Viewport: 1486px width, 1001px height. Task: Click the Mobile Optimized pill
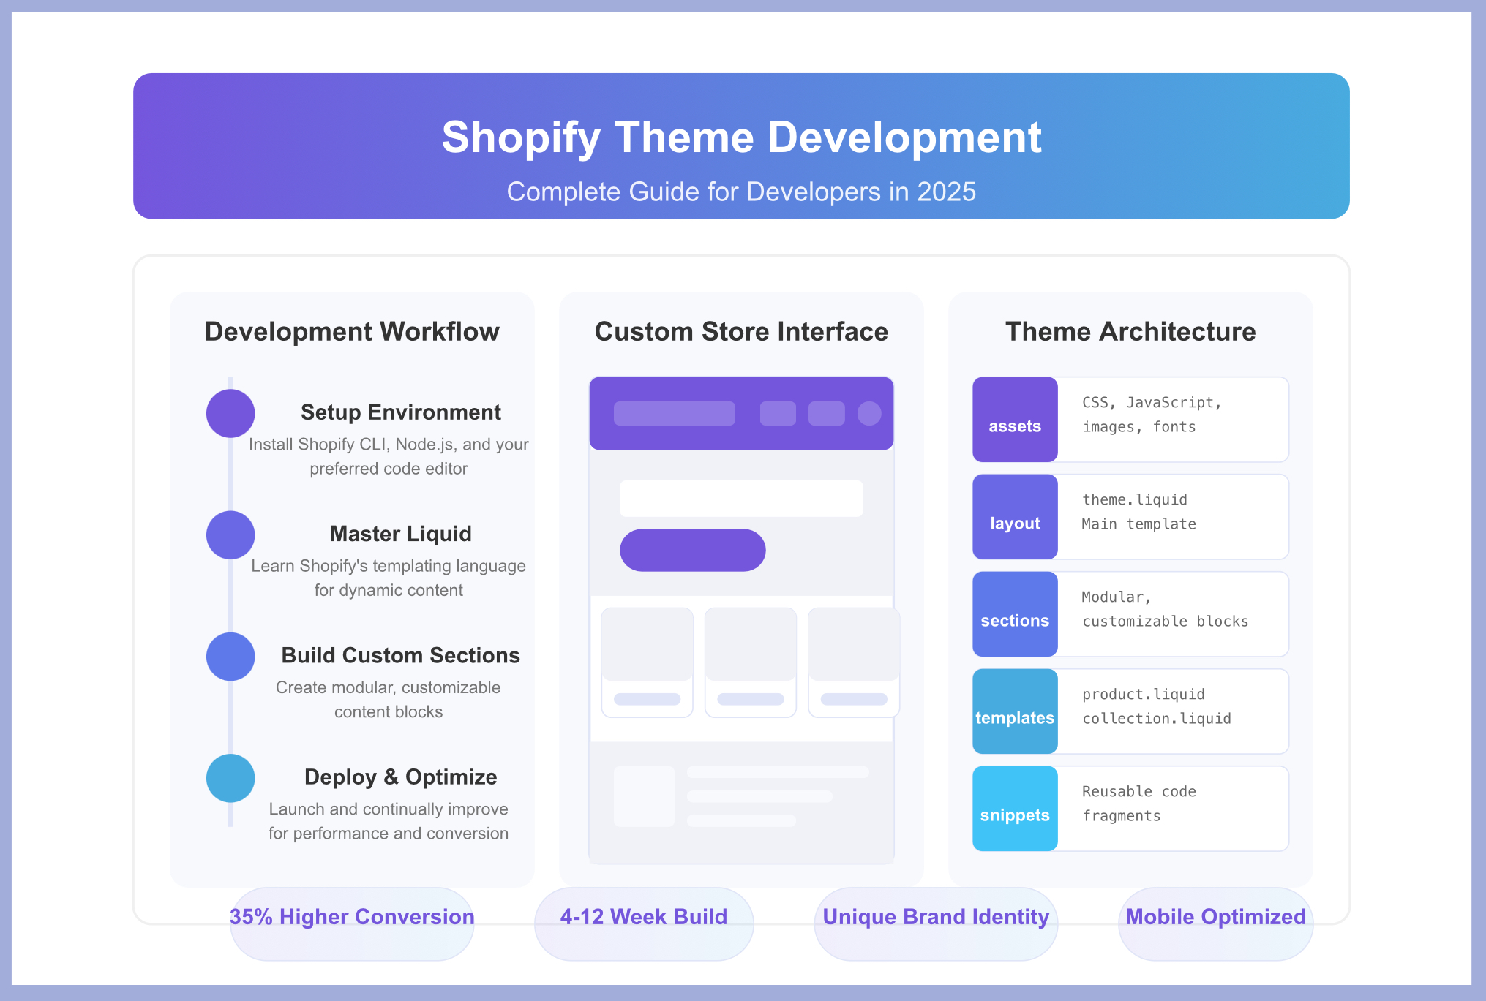point(1216,924)
